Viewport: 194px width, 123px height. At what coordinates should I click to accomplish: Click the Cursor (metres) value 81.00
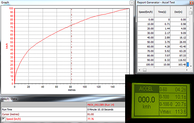[91, 114]
